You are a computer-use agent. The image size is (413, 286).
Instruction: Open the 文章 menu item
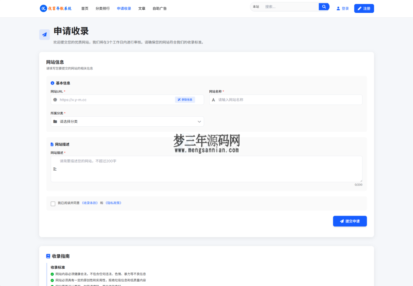pyautogui.click(x=142, y=8)
